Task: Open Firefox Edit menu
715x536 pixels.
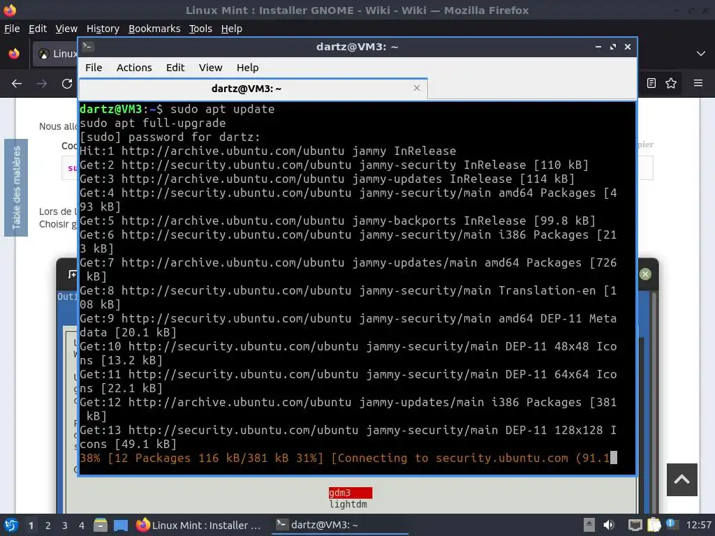Action: point(38,29)
